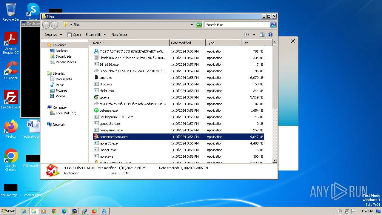Open Skype desktop shortcut

click(x=33, y=12)
